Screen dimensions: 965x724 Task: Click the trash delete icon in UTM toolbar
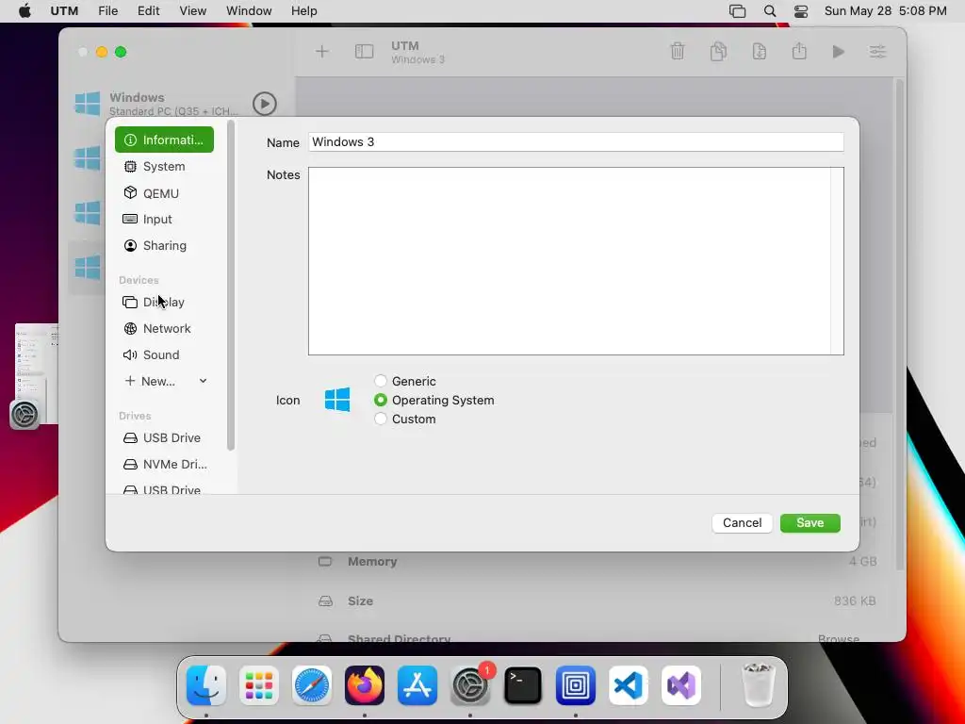tap(678, 51)
